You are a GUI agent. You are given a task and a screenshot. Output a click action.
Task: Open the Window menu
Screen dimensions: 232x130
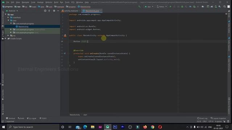click(x=79, y=2)
